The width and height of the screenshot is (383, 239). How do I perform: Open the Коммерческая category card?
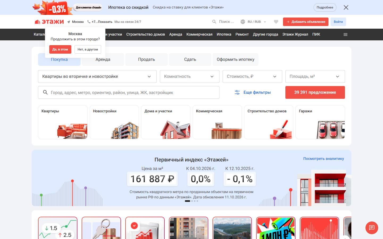(x=217, y=122)
